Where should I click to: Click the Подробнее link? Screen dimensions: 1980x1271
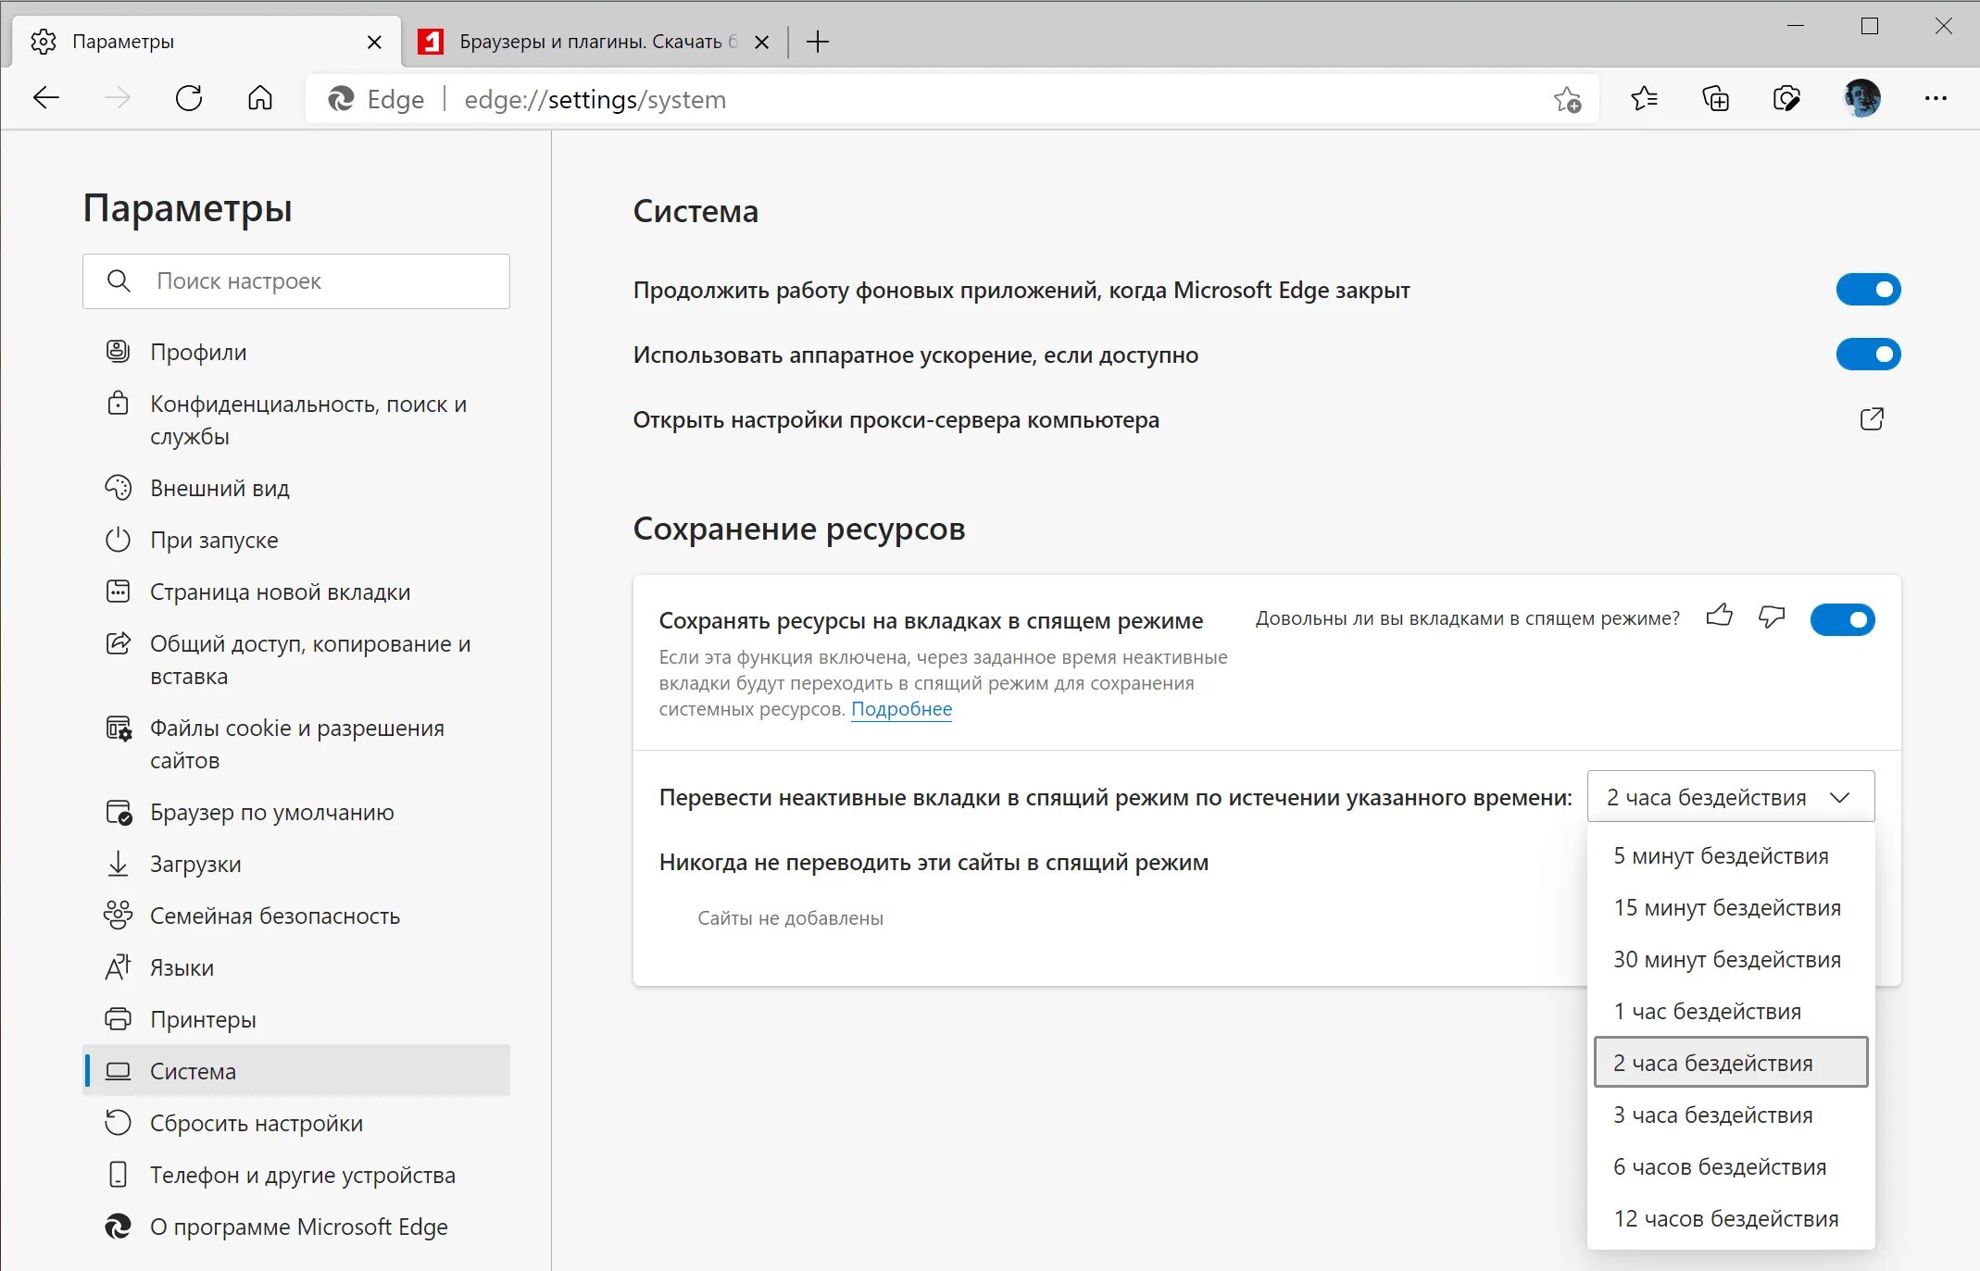[901, 709]
